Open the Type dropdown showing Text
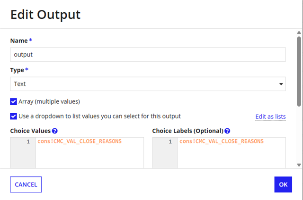The width and height of the screenshot is (303, 200). click(x=147, y=84)
